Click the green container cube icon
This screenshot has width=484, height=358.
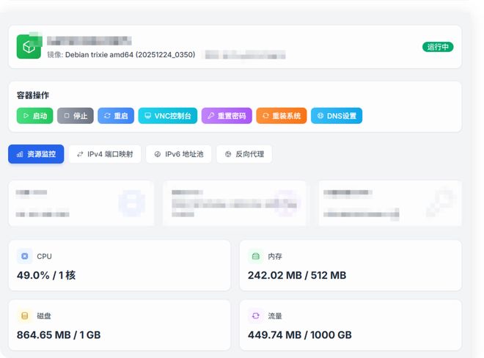29,47
